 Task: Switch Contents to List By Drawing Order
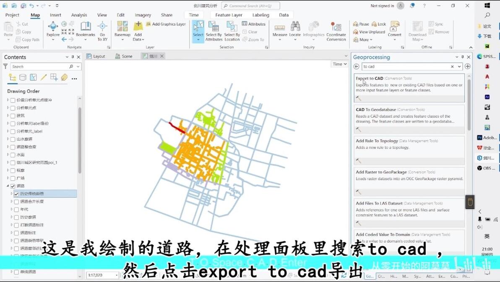(13, 77)
